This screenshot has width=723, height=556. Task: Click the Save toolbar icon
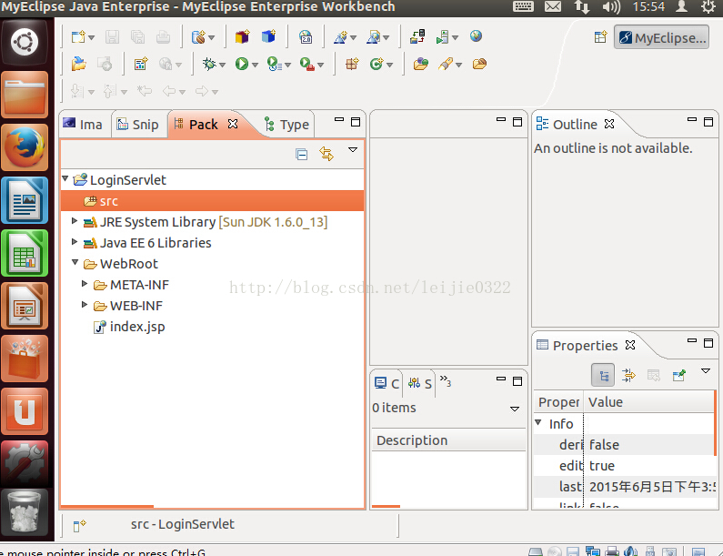pyautogui.click(x=112, y=37)
